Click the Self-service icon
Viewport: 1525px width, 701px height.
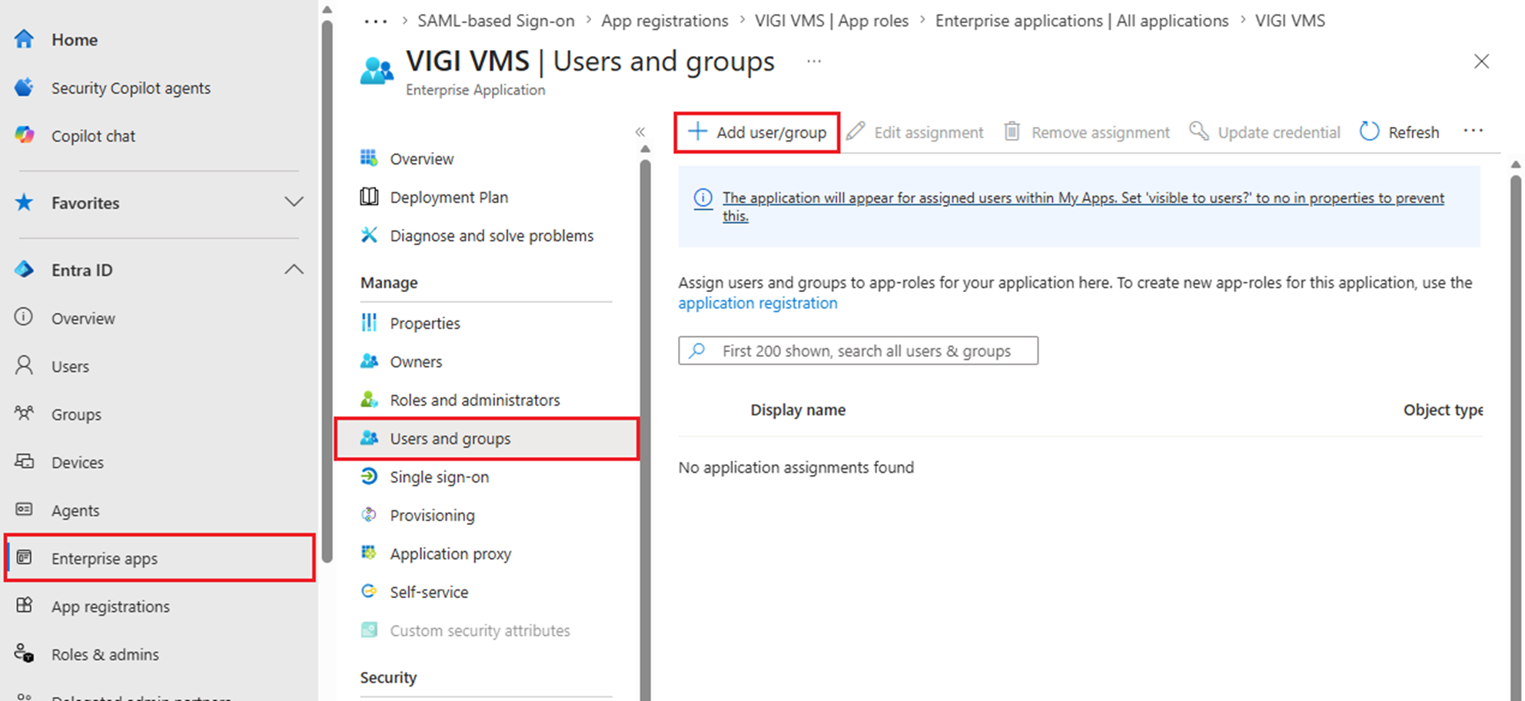click(x=369, y=591)
